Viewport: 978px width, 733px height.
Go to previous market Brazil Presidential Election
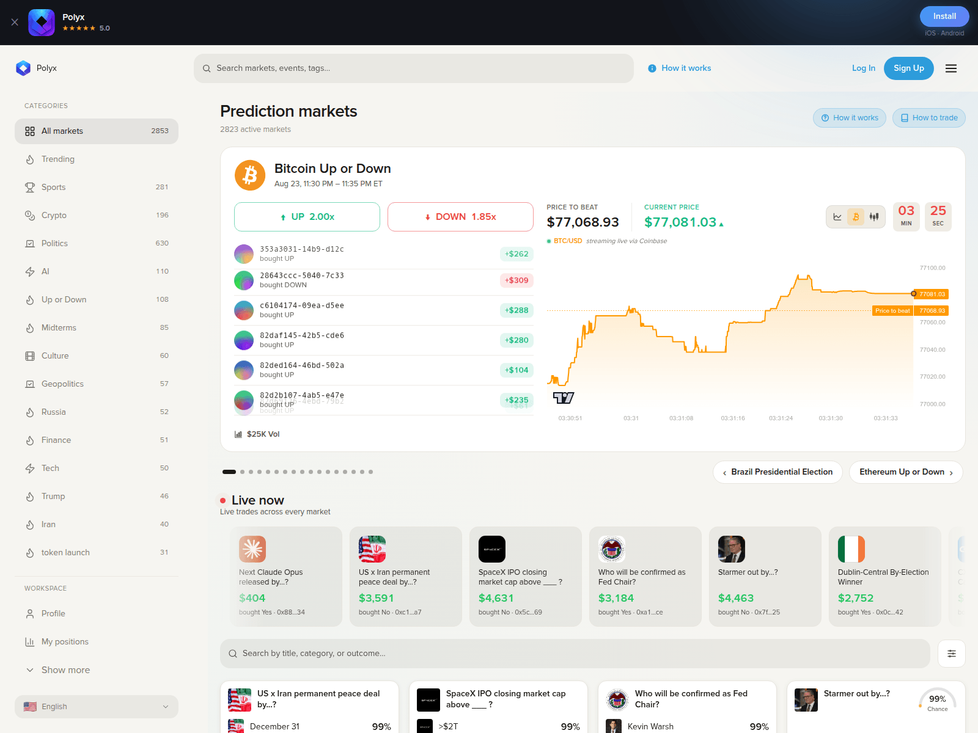778,472
